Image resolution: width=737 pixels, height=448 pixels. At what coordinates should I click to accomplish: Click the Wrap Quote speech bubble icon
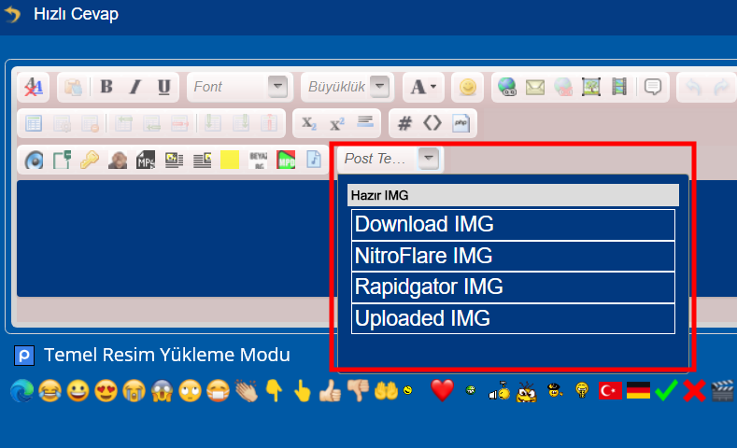point(653,87)
